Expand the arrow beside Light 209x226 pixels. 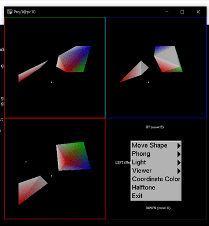(179, 162)
